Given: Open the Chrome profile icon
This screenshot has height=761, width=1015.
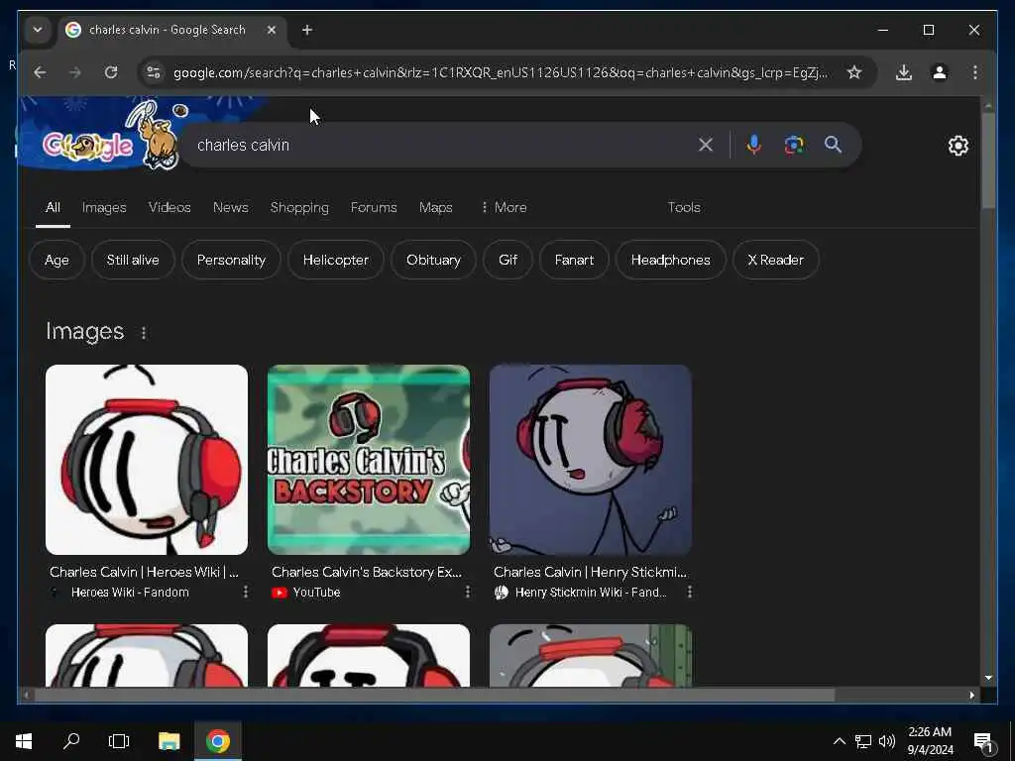Looking at the screenshot, I should coord(940,72).
